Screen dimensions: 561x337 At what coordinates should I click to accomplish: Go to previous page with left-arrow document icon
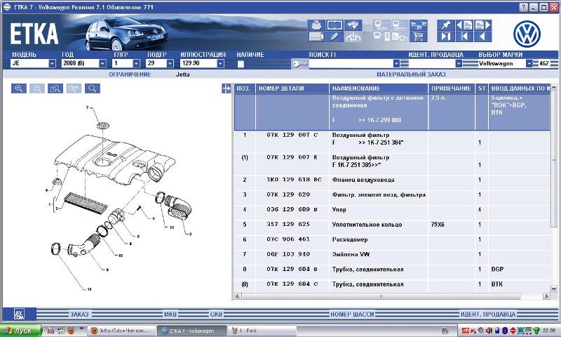[464, 25]
